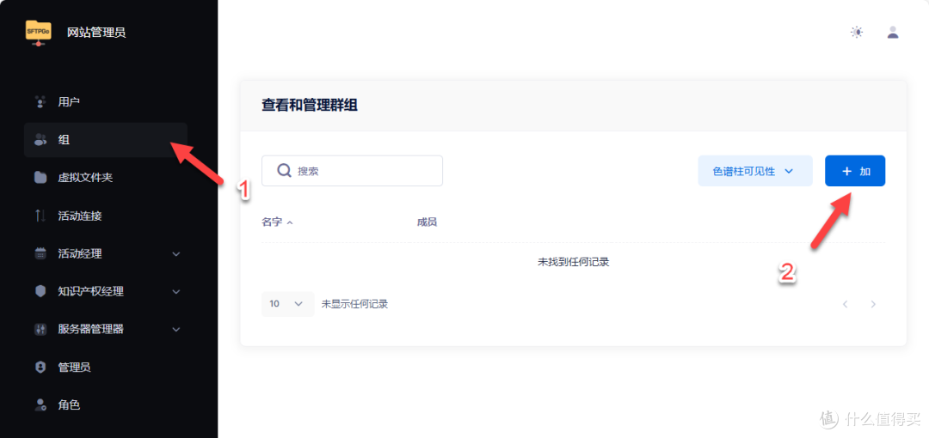Click the SFTPGo logo icon
Viewport: 929px width, 438px height.
pyautogui.click(x=38, y=33)
